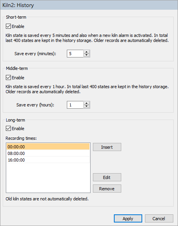Decrease Save every (hours) with down arrow
Screen dimensions: 178x226
(86, 106)
